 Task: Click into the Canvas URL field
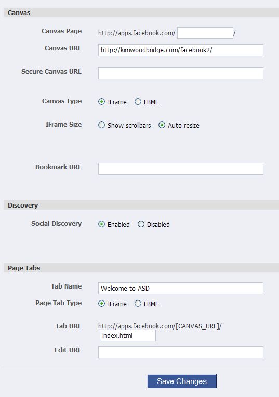pyautogui.click(x=181, y=50)
